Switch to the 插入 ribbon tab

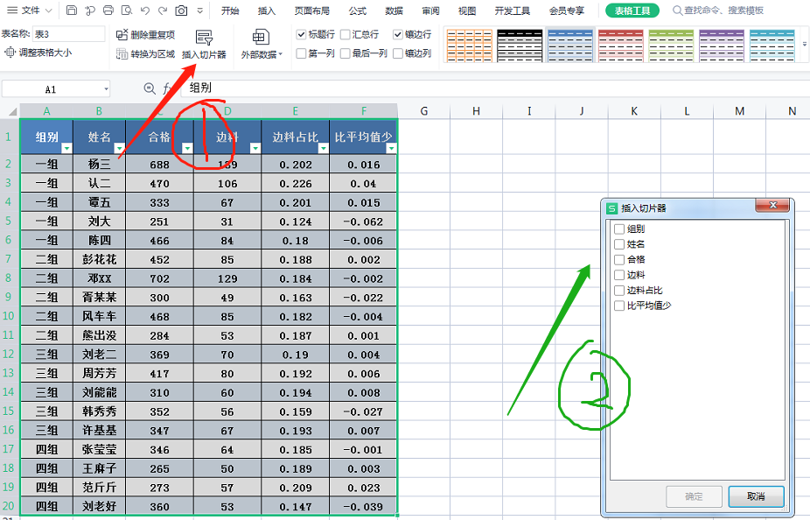click(266, 11)
